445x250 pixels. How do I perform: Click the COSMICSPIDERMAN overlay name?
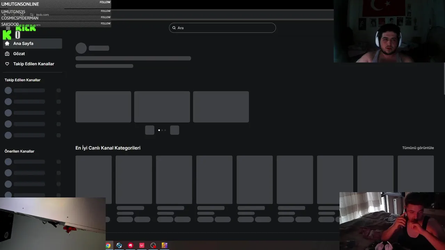(x=20, y=18)
